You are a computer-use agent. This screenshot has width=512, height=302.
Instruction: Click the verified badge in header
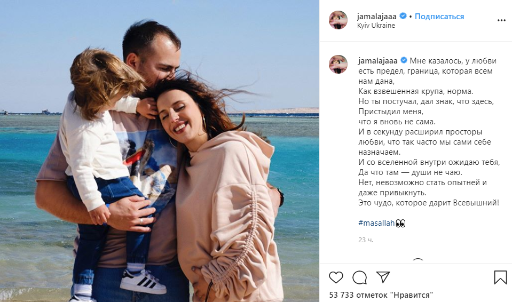[x=403, y=16]
